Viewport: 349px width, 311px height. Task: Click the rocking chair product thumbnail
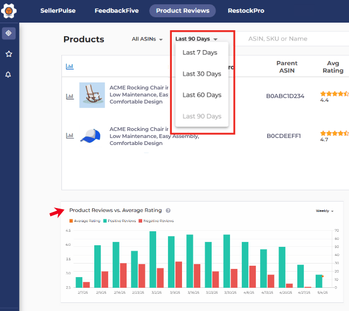point(92,95)
